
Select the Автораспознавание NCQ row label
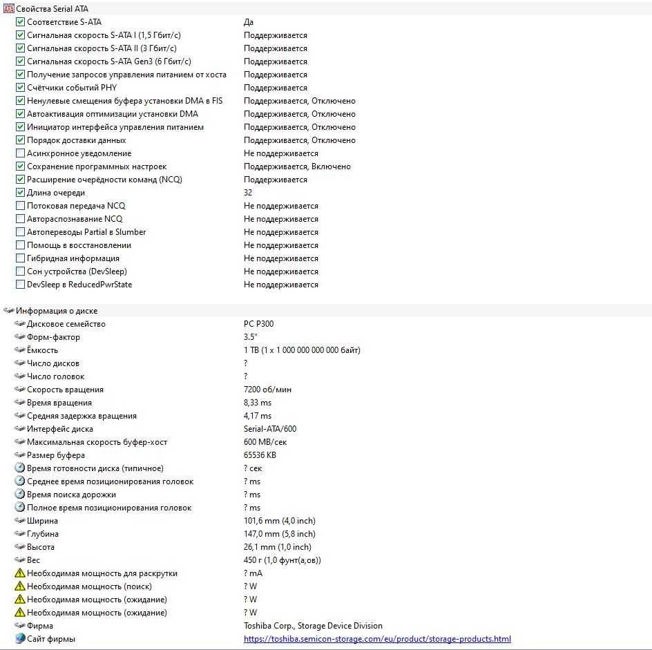tap(75, 219)
